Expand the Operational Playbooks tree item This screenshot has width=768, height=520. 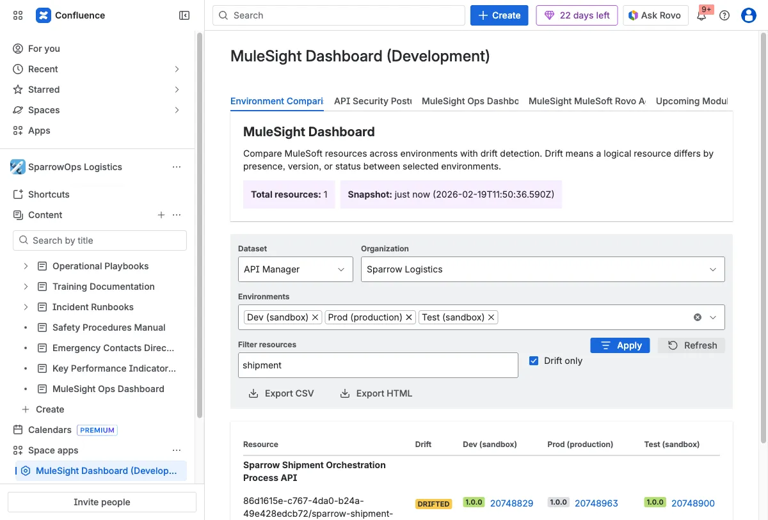[26, 266]
